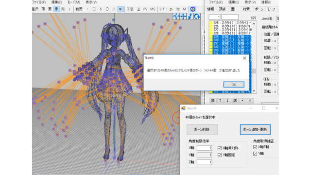Toggle Y軸固定 checkbox
This screenshot has height=175, width=311.
pos(219,155)
